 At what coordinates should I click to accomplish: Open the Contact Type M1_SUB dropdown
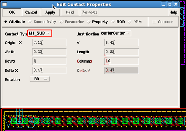click(x=40, y=33)
